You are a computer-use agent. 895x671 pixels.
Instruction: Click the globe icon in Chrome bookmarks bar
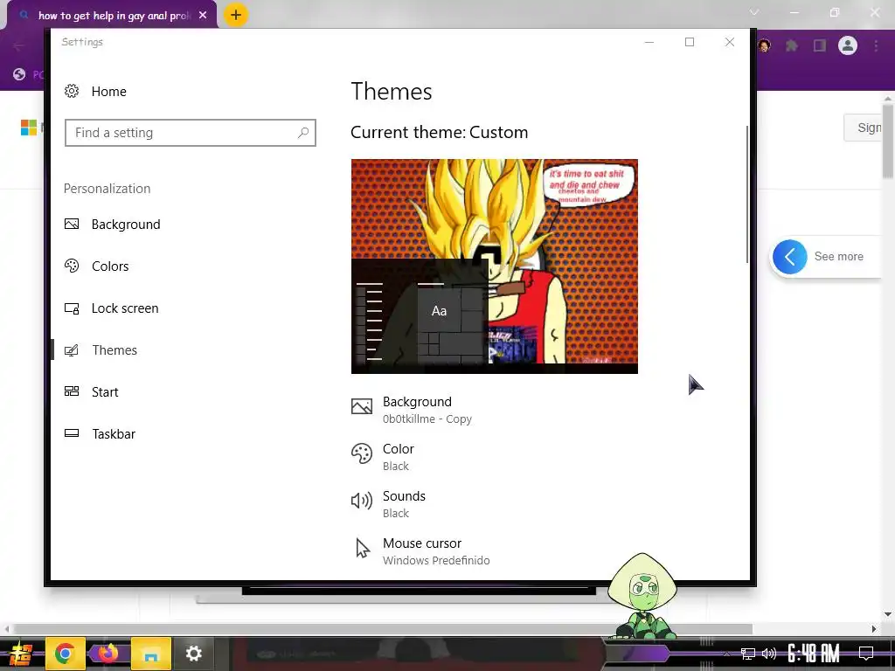(19, 74)
